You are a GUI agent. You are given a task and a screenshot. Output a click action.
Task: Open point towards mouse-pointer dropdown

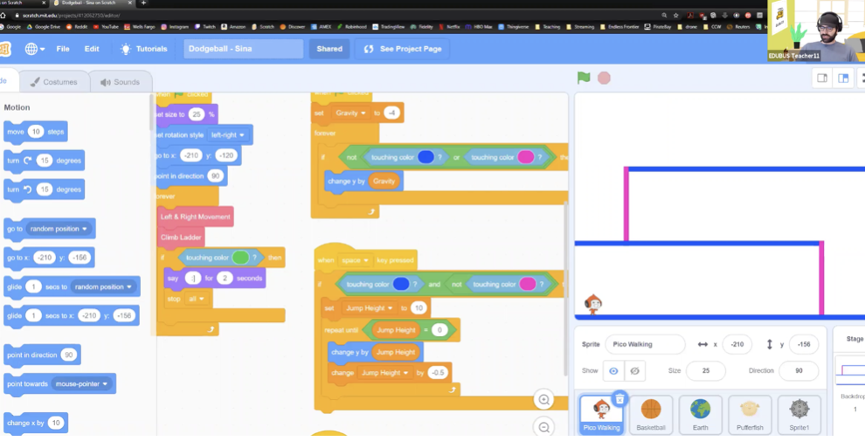coord(81,383)
